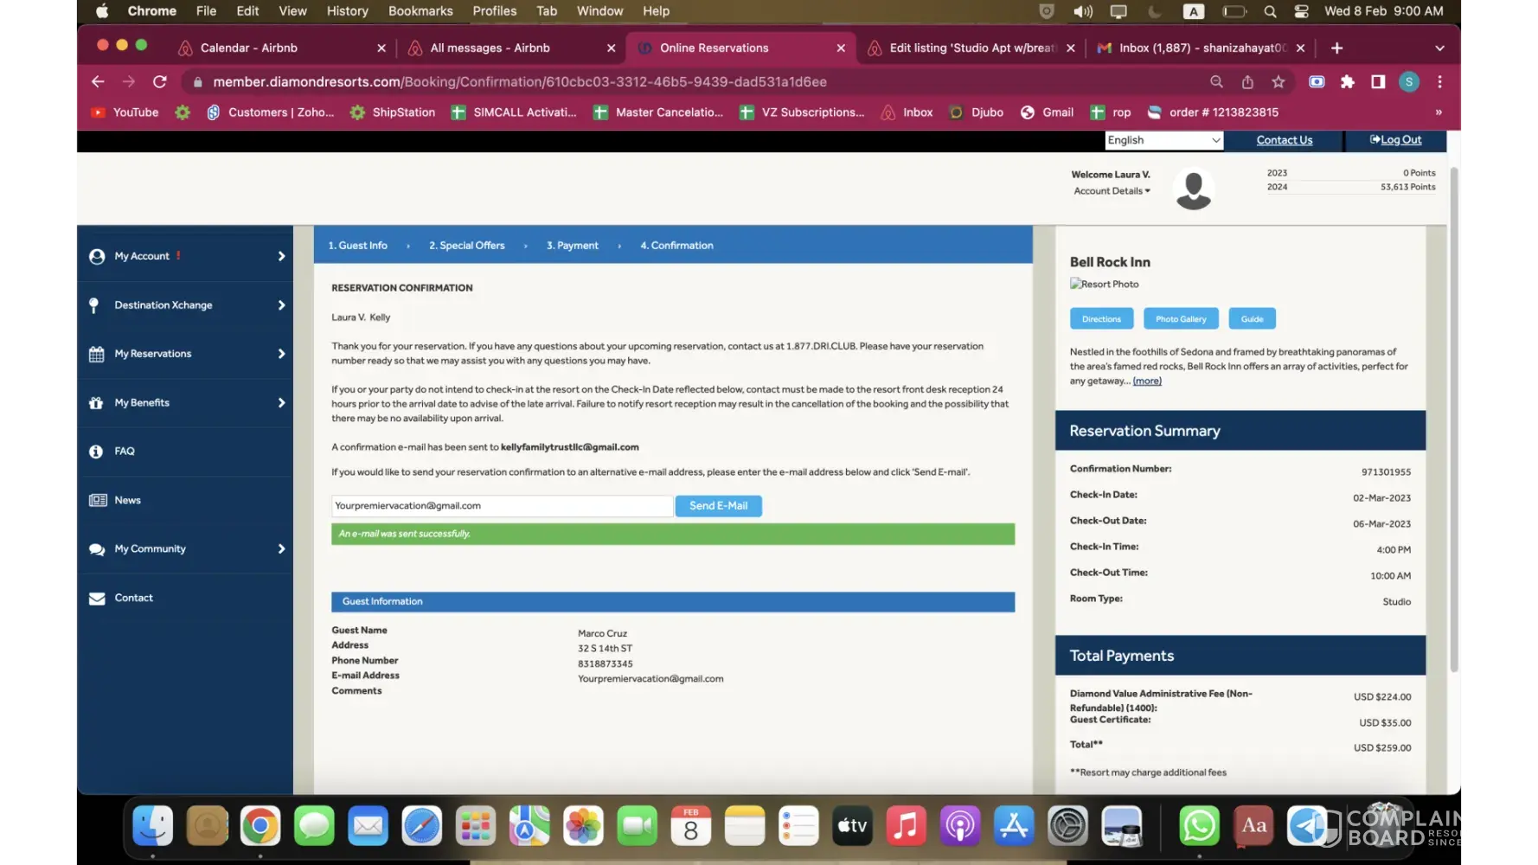
Task: Open Photos app in the dock
Action: pos(583,826)
